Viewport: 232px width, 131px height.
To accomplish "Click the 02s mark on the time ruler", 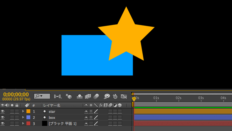I will click(x=178, y=98).
